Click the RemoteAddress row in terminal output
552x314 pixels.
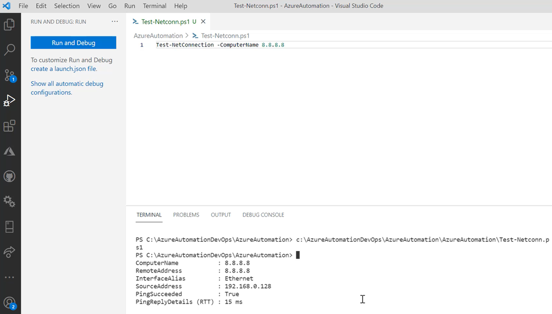point(193,271)
